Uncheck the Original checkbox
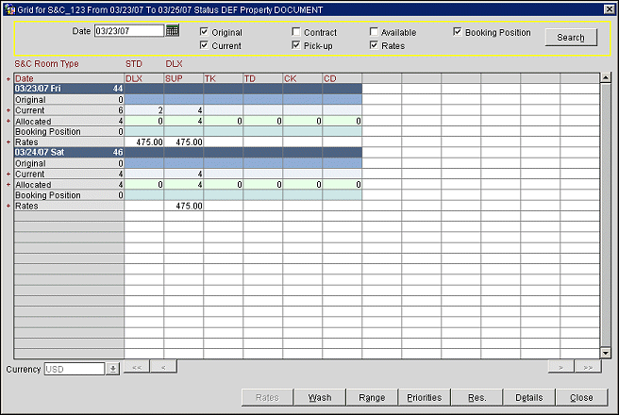The width and height of the screenshot is (619, 415). [x=205, y=32]
